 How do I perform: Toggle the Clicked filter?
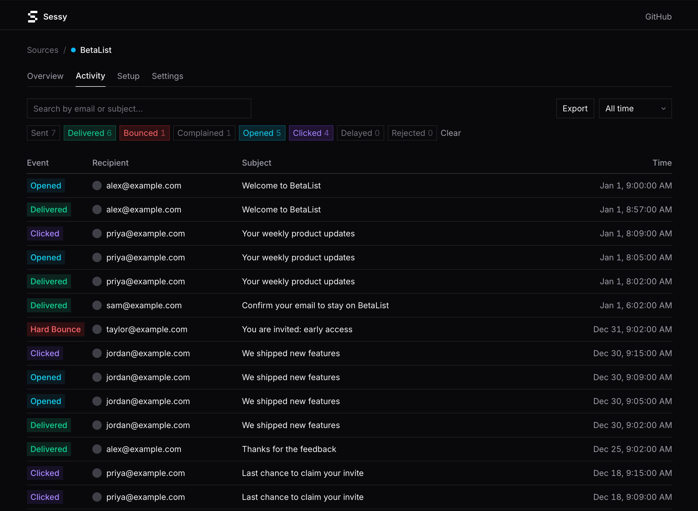click(x=311, y=133)
